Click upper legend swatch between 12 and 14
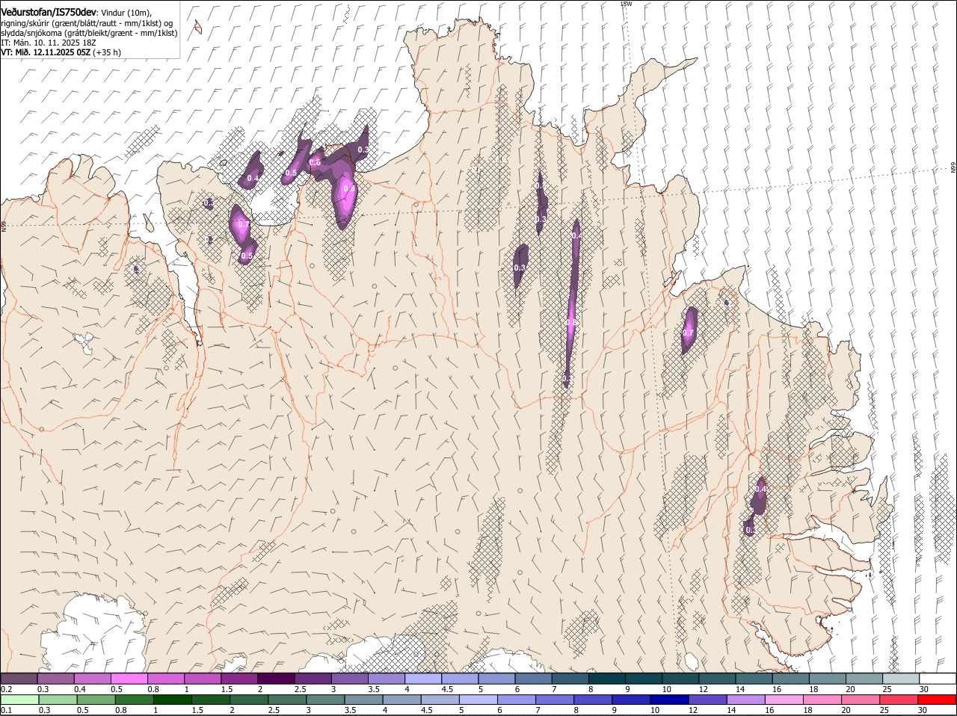This screenshot has height=716, width=957. (717, 678)
